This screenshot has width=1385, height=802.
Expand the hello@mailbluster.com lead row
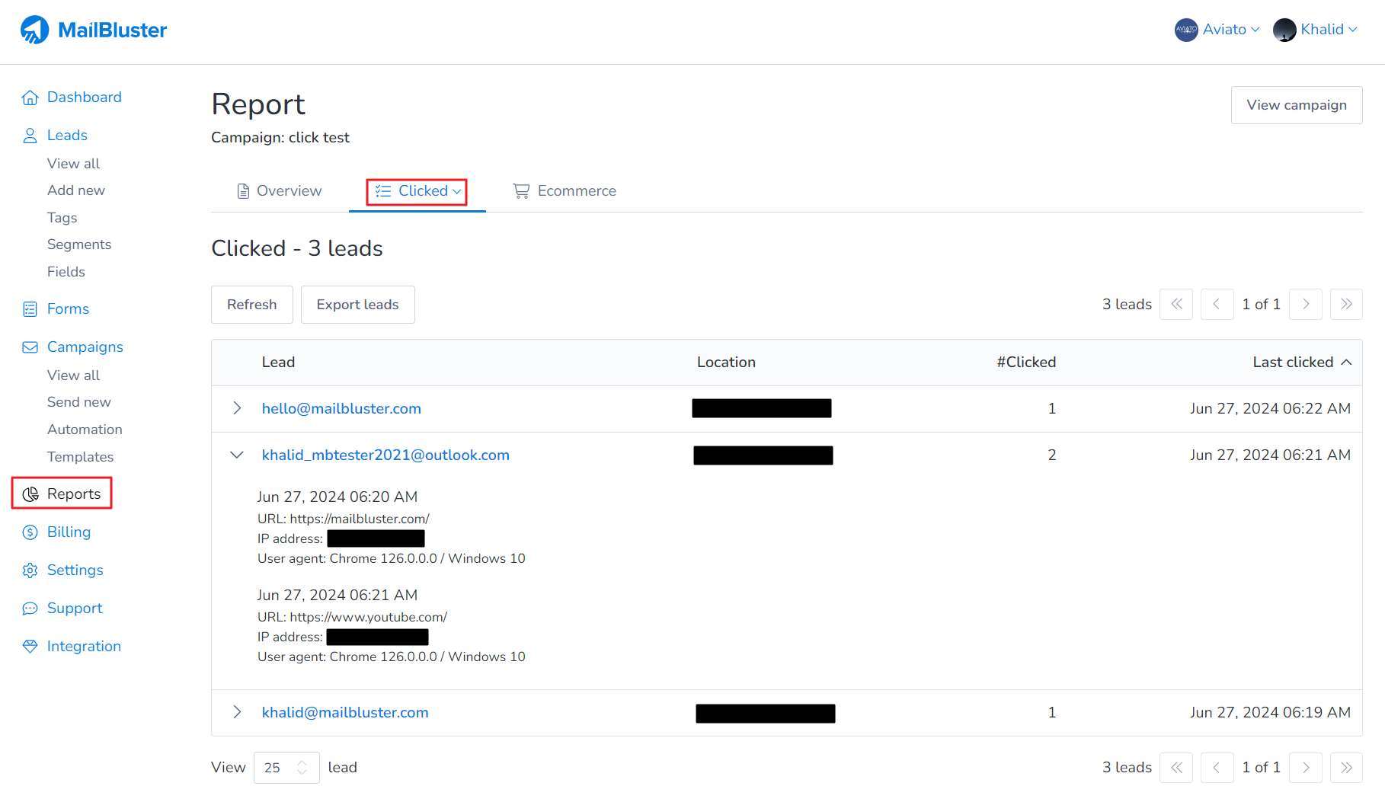237,408
